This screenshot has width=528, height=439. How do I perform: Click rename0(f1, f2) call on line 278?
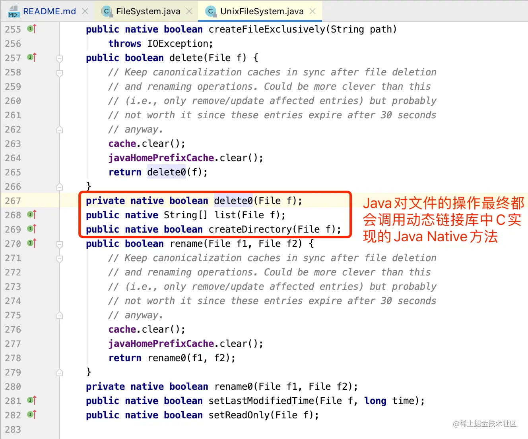[x=188, y=358]
